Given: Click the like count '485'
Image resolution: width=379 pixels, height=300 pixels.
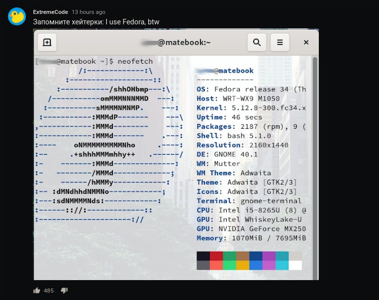Looking at the screenshot, I should 49,291.
